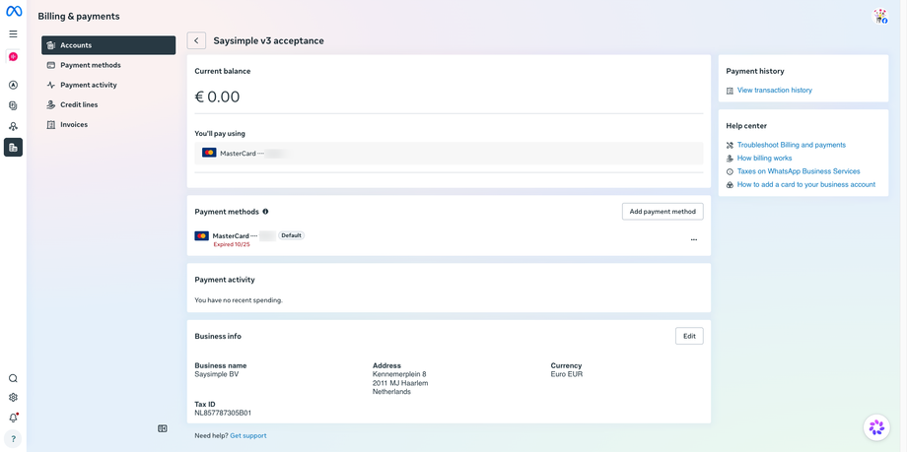The image size is (907, 452).
Task: Click the MasterCard row under You'll pay using
Action: point(449,154)
